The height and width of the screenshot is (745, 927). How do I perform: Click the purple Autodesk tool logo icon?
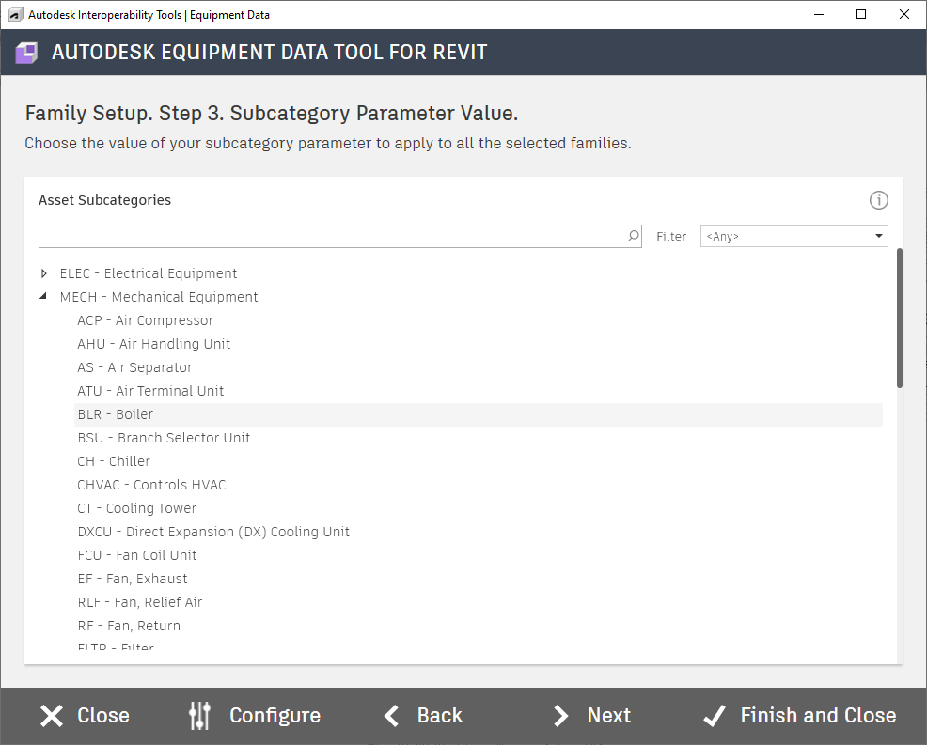click(26, 53)
